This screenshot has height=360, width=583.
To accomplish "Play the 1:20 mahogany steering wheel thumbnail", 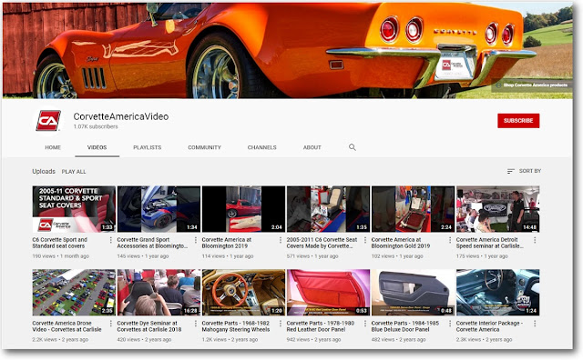I will pyautogui.click(x=243, y=293).
